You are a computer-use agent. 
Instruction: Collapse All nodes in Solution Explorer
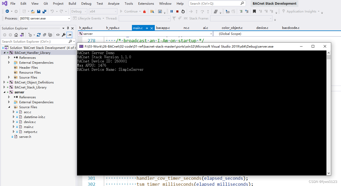coord(45,35)
